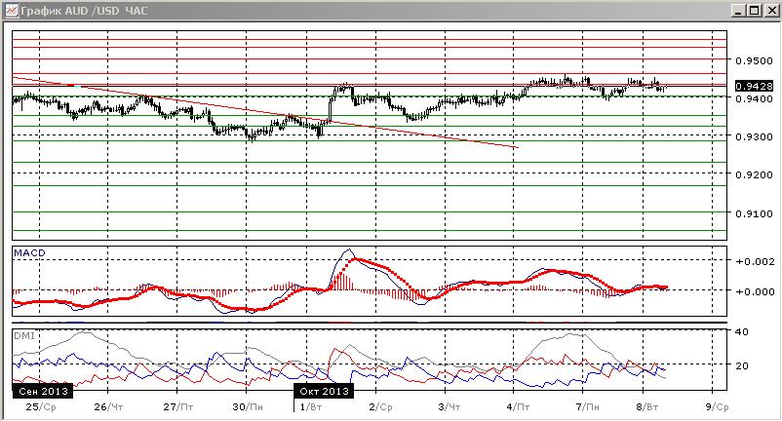Click the 3/Чт date label

click(x=450, y=407)
